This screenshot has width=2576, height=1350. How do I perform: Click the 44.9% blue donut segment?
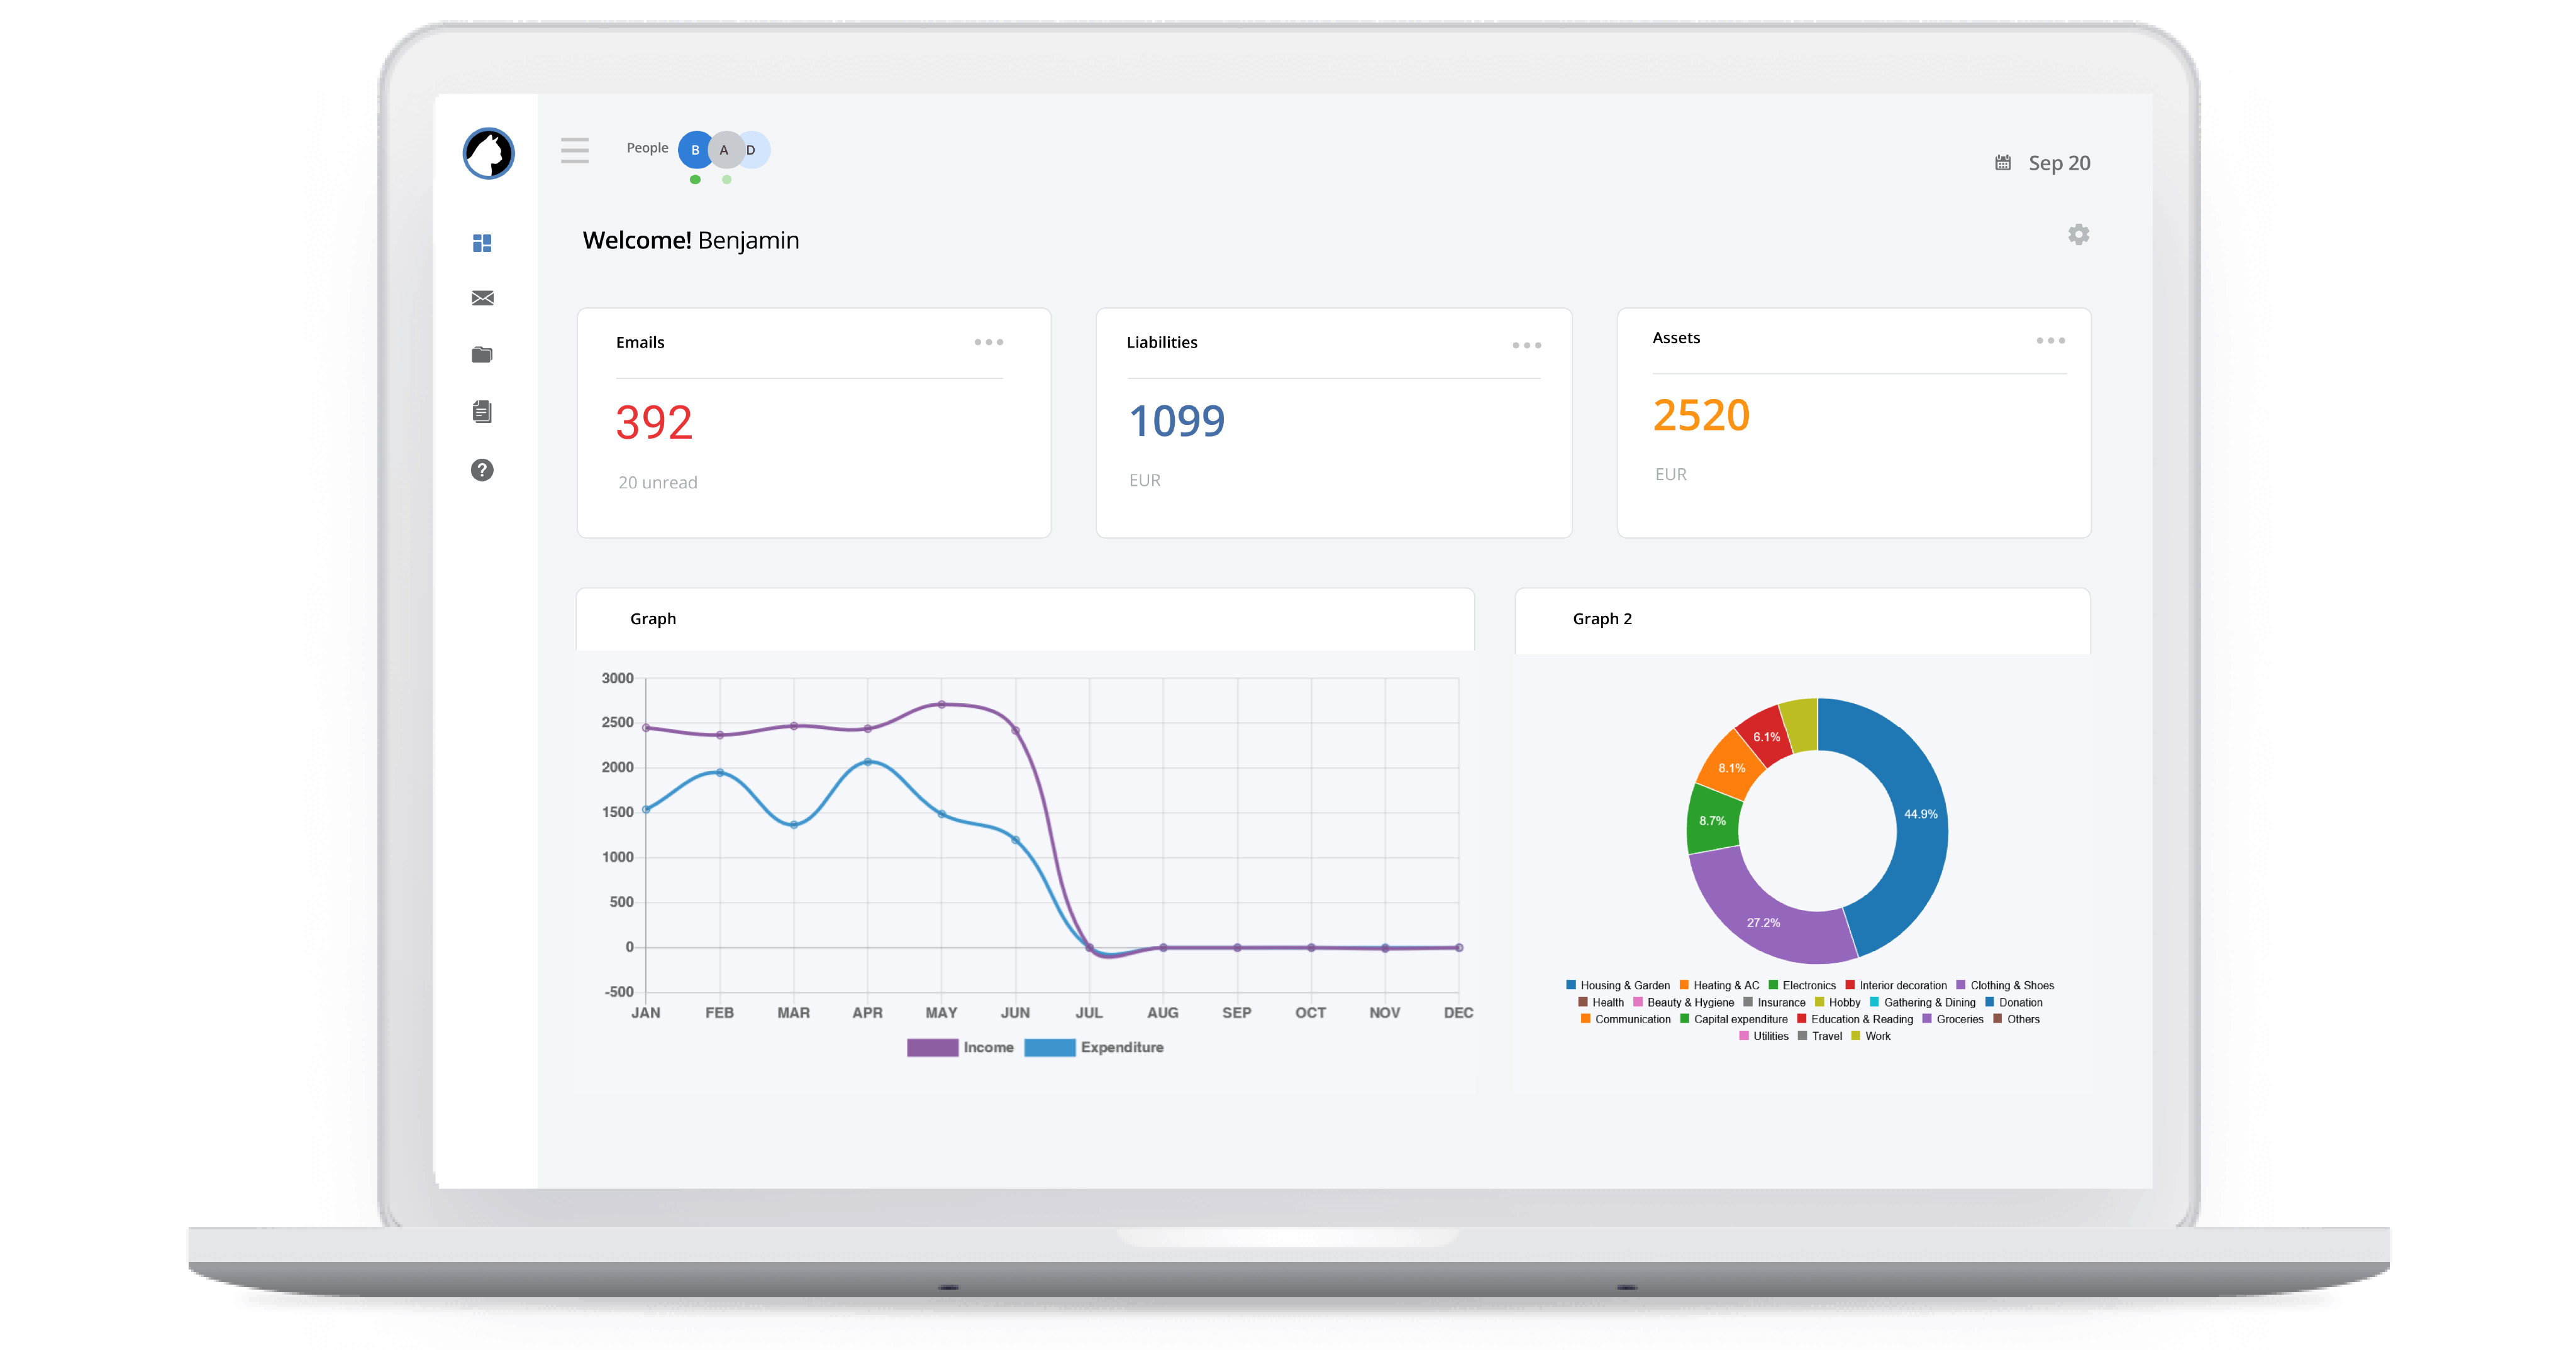(x=1920, y=815)
